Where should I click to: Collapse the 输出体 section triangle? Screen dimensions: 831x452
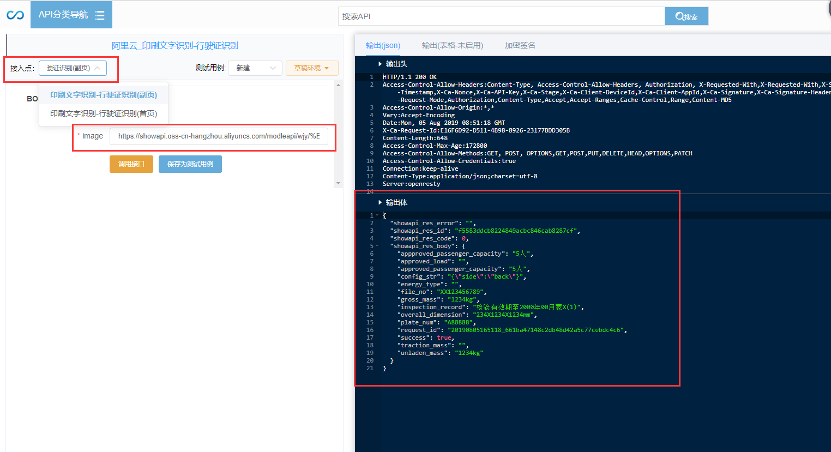coord(380,202)
